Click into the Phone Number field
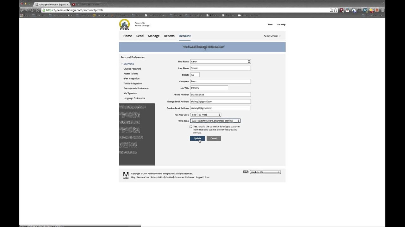The width and height of the screenshot is (405, 227). point(220,95)
